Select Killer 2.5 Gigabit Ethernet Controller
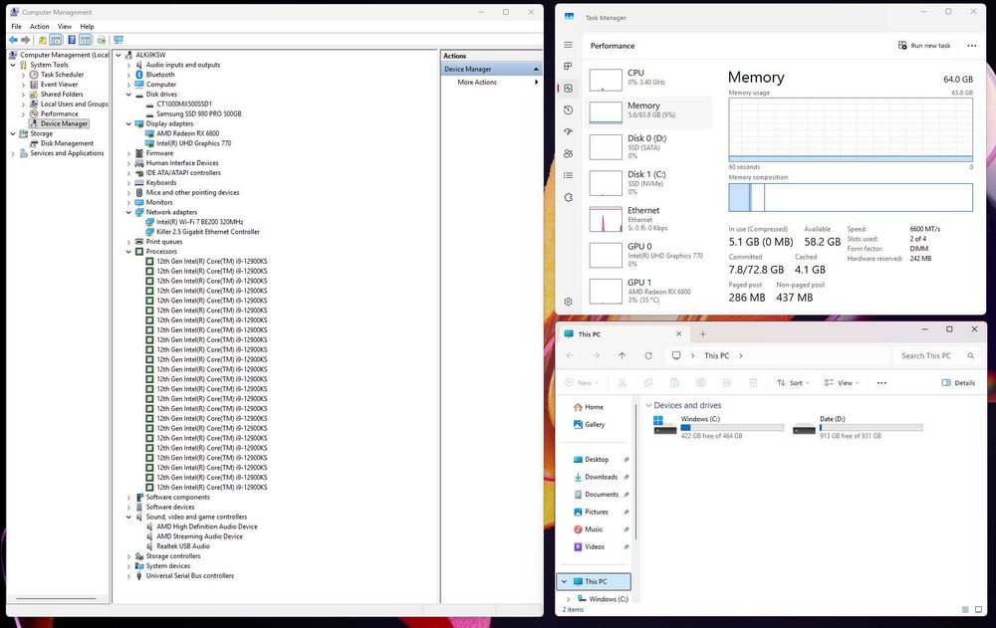 click(208, 232)
